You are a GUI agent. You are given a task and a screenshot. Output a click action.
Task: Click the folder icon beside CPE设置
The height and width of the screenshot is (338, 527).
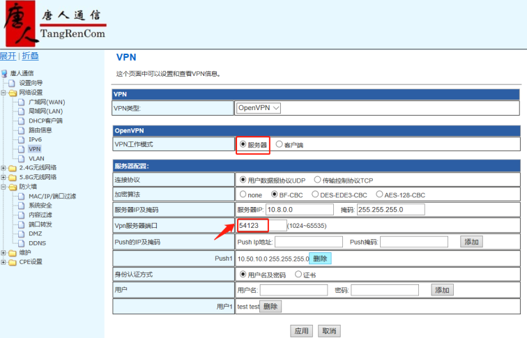point(13,262)
